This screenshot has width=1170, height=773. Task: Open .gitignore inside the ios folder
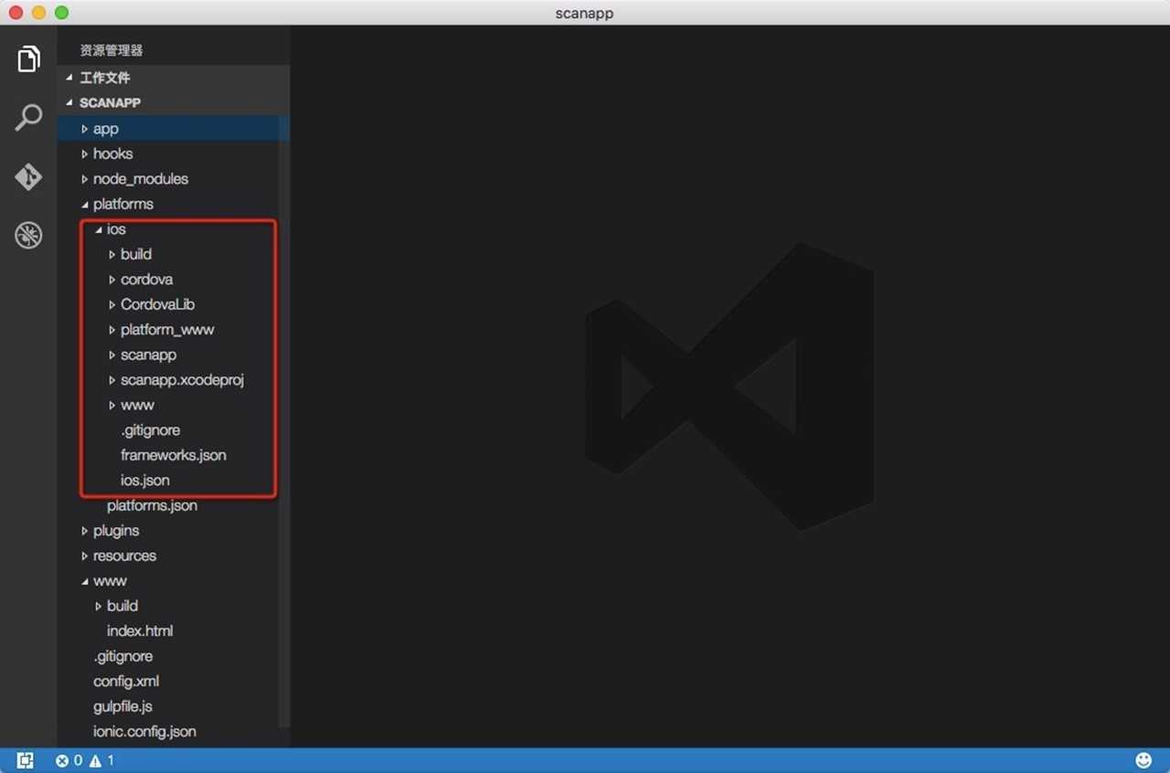[174, 430]
